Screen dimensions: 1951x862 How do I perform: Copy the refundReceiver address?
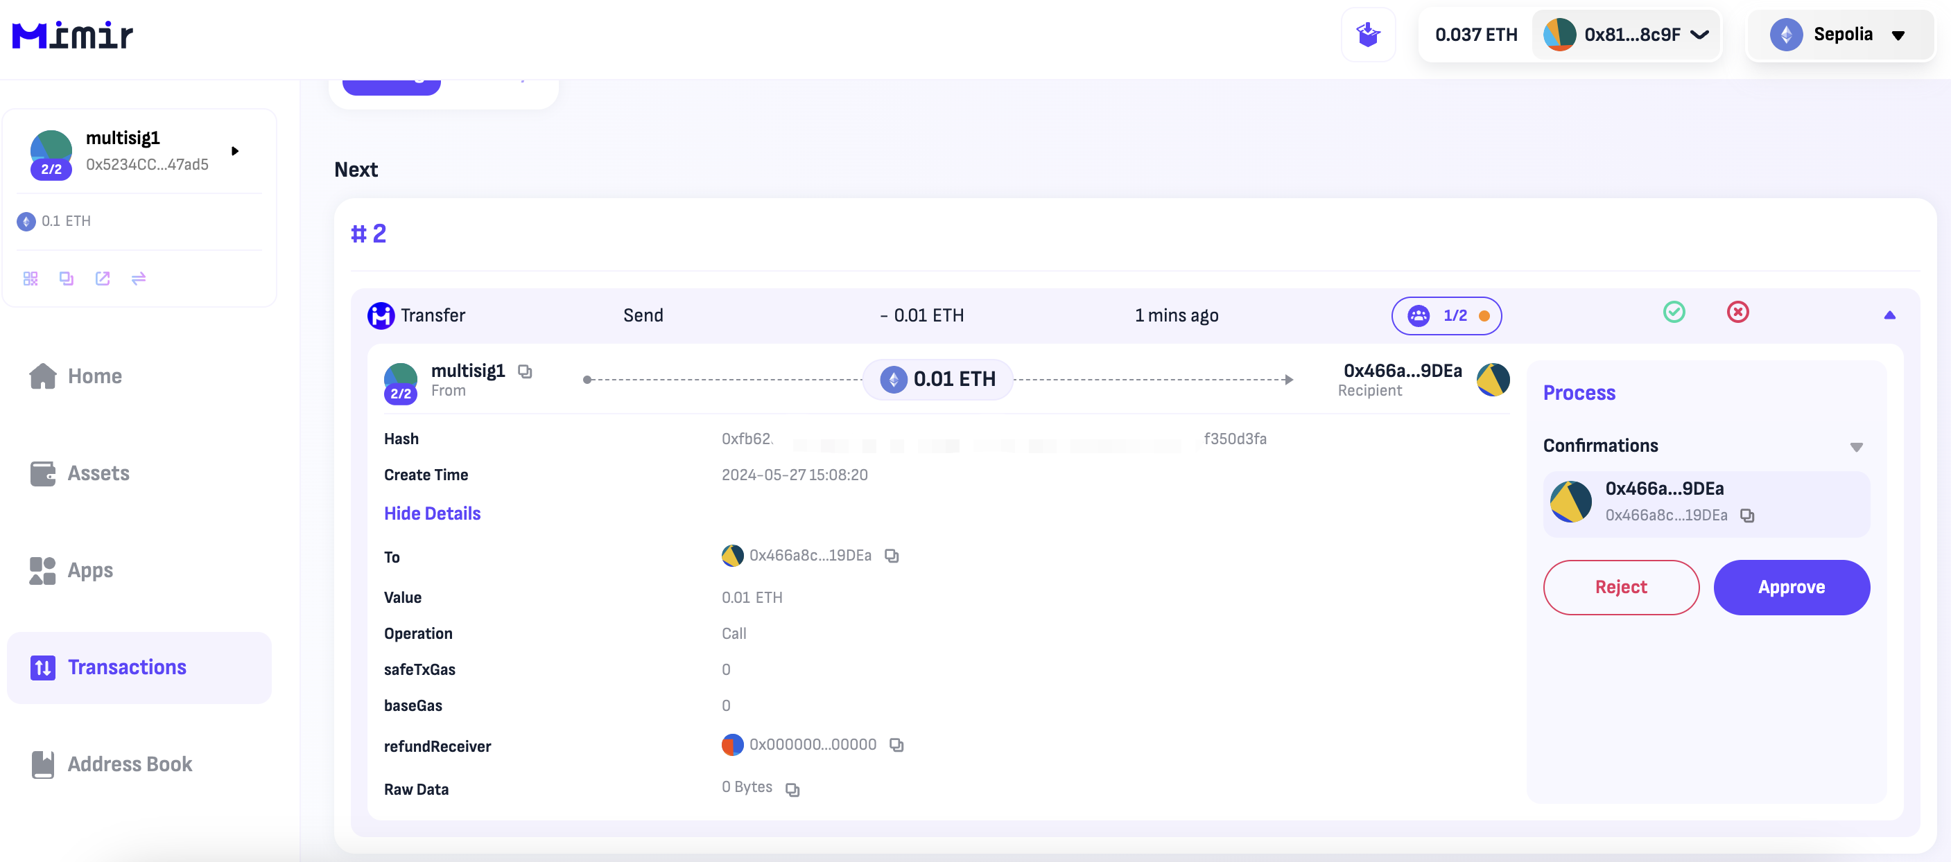pyautogui.click(x=896, y=746)
